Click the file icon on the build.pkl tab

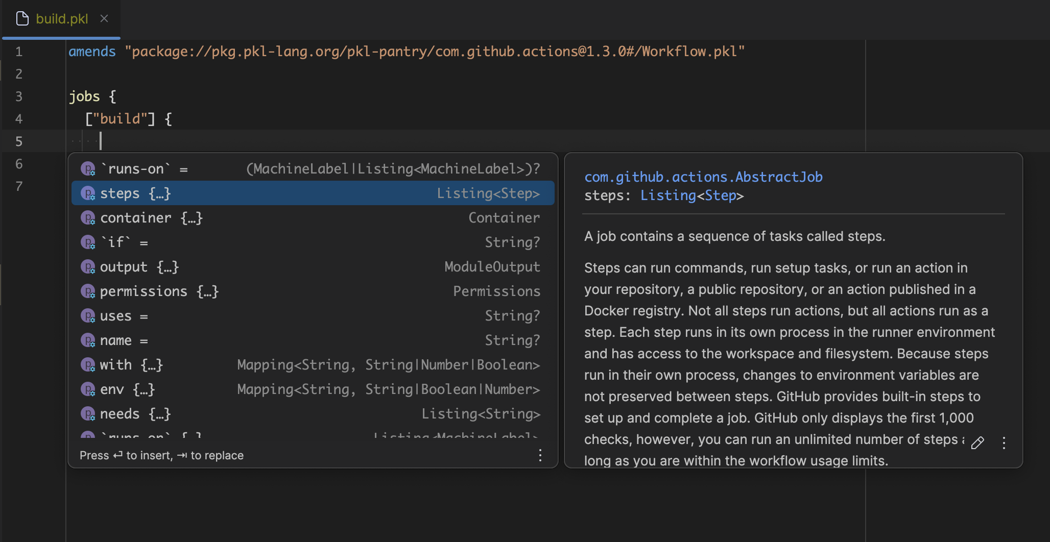22,18
